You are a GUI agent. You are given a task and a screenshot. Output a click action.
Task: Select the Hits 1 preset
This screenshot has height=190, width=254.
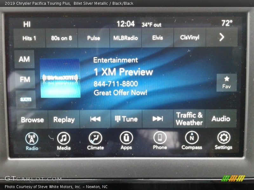[29, 38]
